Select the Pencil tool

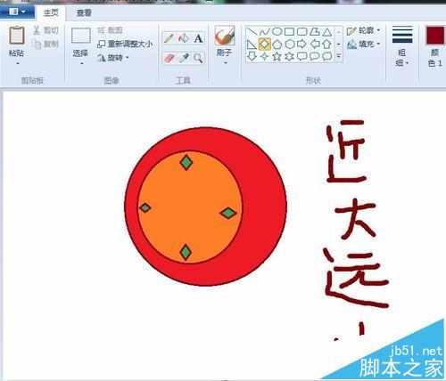169,38
